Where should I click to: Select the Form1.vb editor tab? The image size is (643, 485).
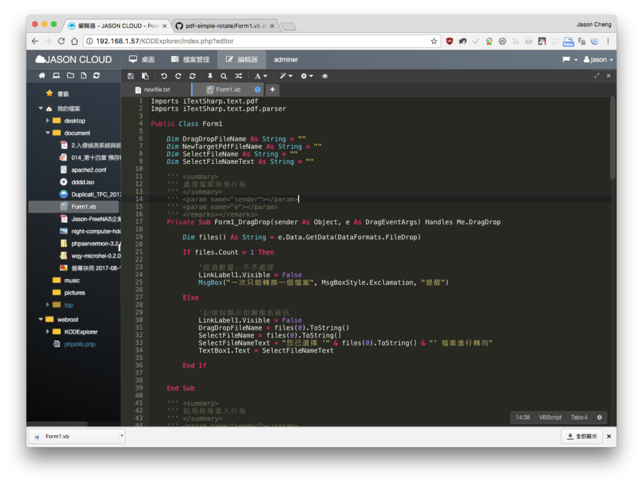pos(229,89)
